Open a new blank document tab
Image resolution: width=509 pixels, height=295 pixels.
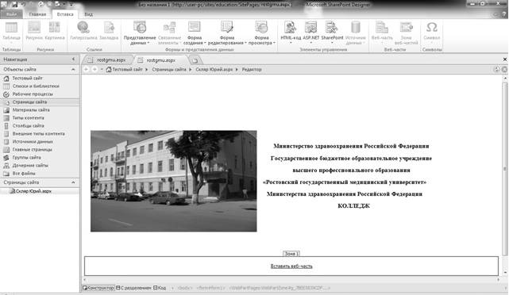click(x=195, y=60)
